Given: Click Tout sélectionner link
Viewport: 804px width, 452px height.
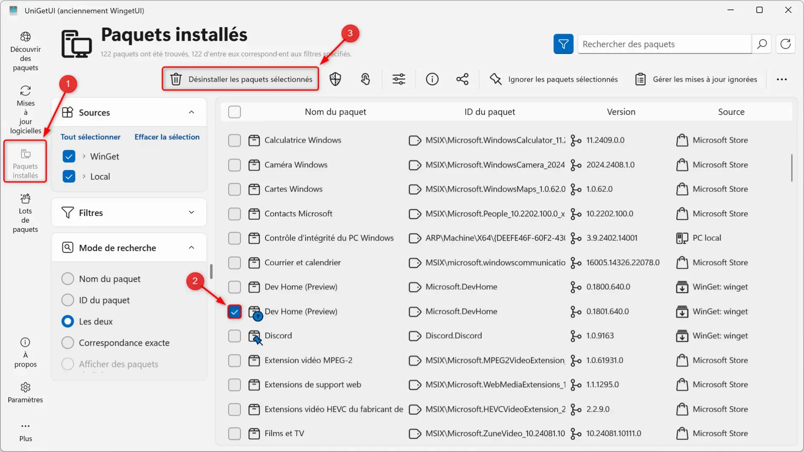Looking at the screenshot, I should 90,137.
